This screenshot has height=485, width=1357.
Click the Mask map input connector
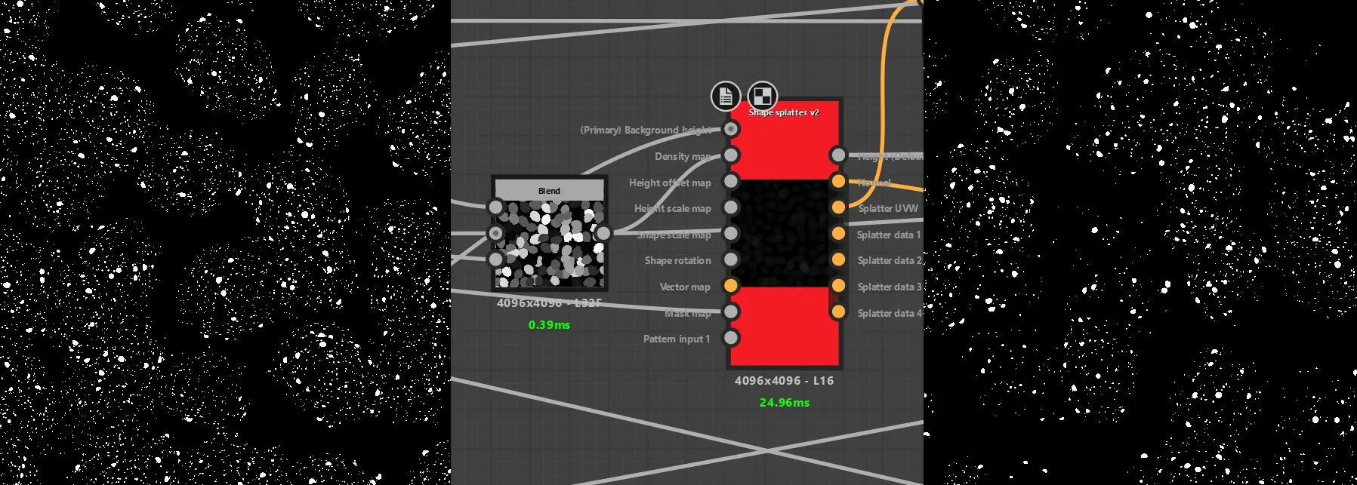(731, 312)
